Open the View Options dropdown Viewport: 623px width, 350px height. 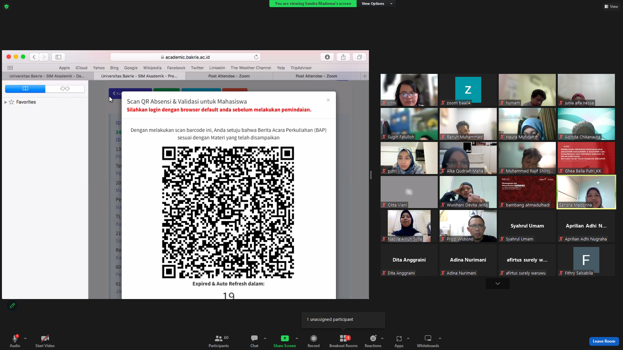376,4
